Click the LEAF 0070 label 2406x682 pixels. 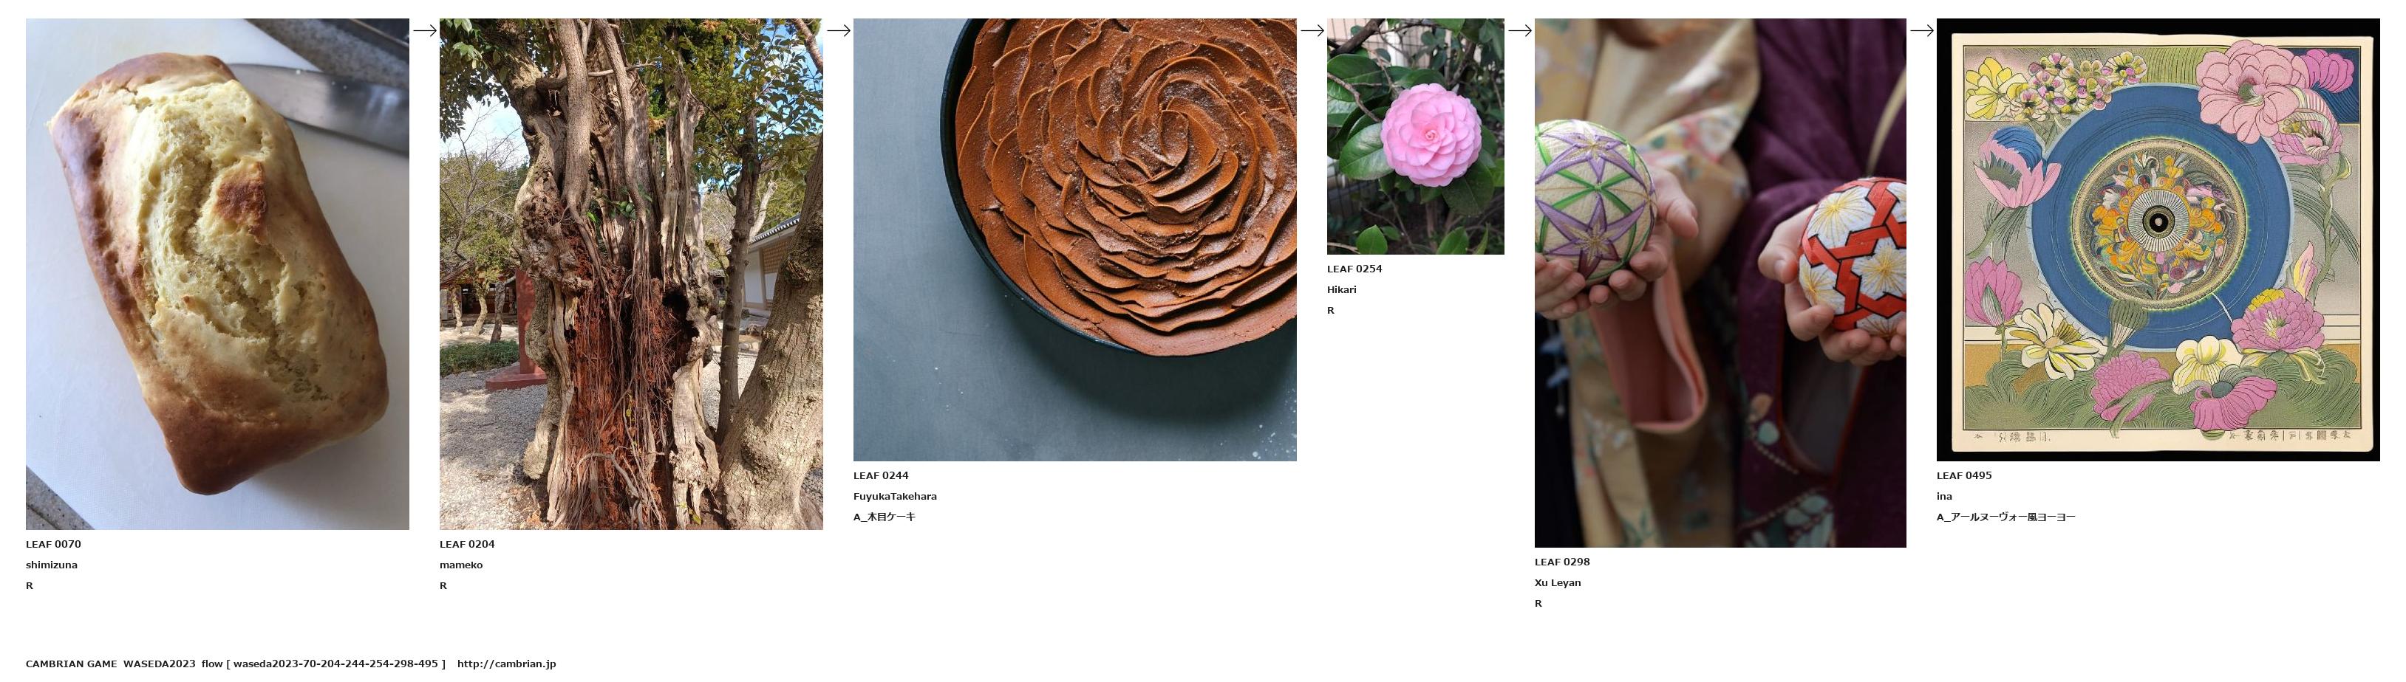tap(53, 544)
